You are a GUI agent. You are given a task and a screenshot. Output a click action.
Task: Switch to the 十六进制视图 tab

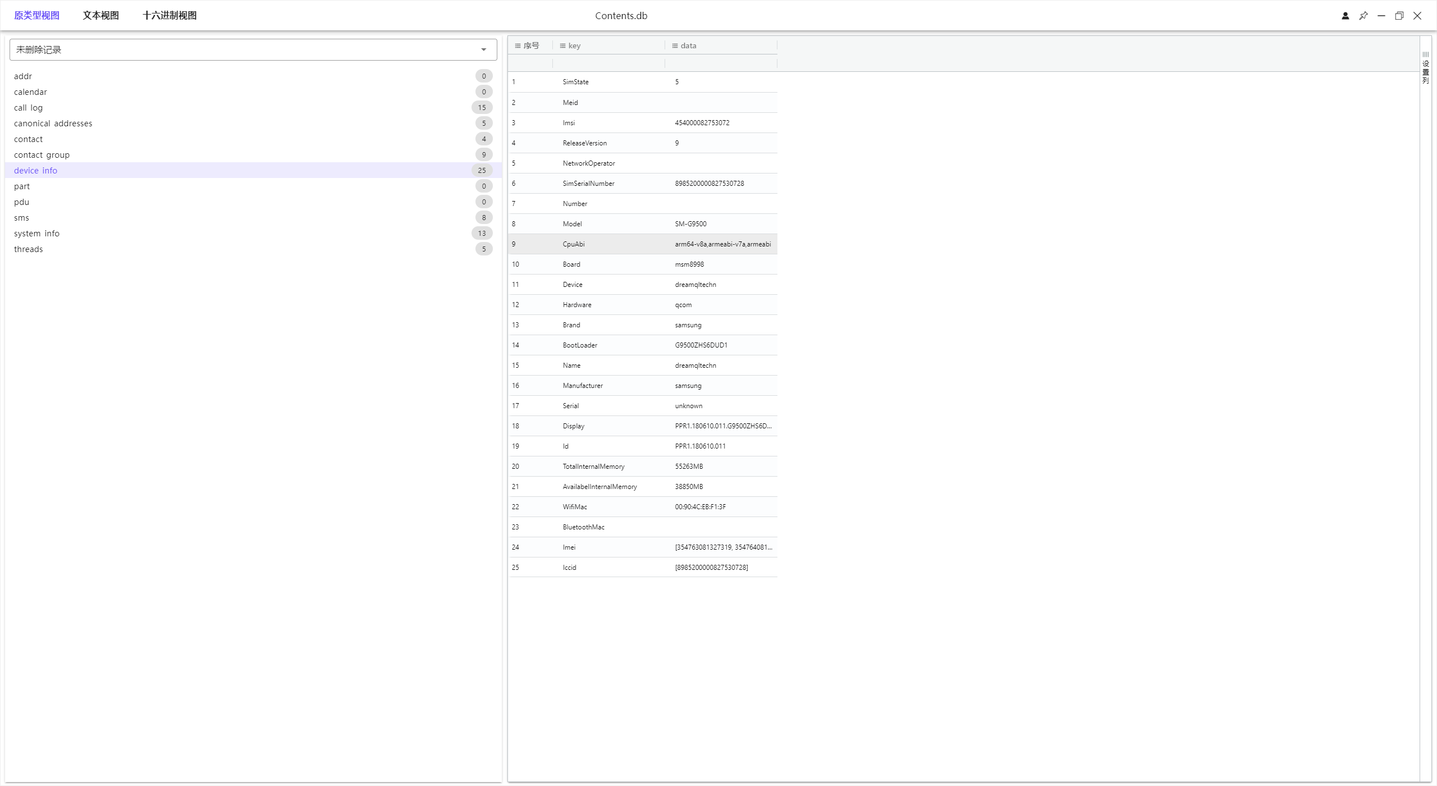click(x=170, y=16)
